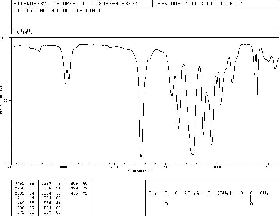Click the HIT-NO=2321 header cell

[x=33, y=4]
